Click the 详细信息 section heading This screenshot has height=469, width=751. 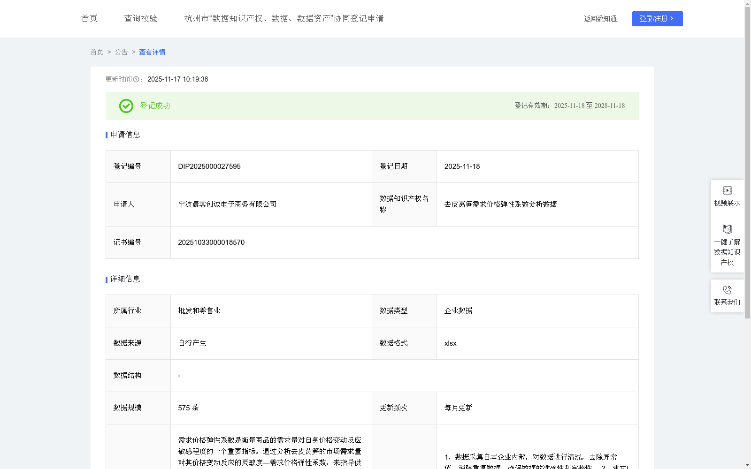pos(125,279)
